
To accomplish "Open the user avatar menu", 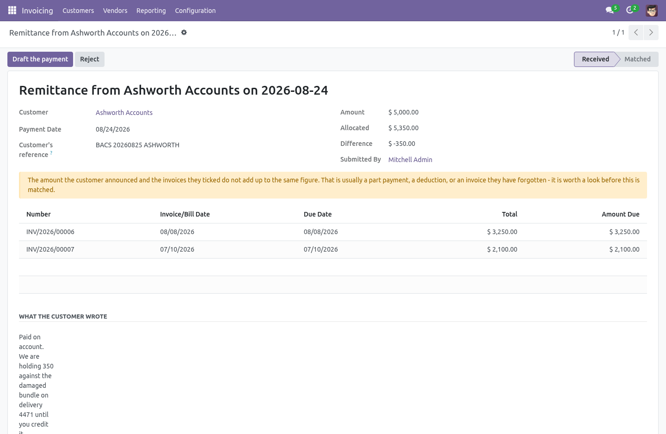I will coord(652,10).
